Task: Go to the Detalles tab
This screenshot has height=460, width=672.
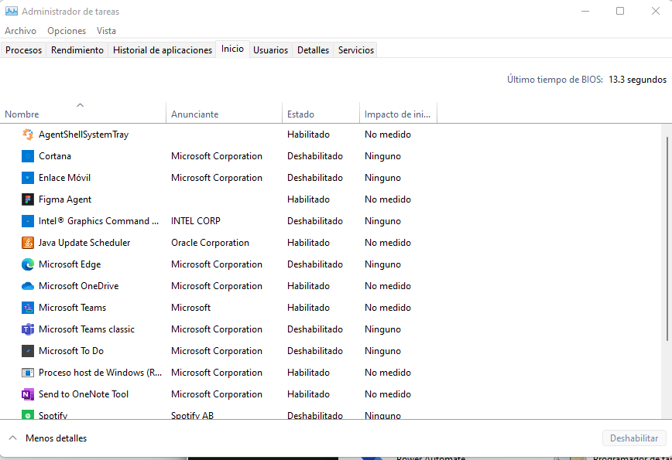Action: pyautogui.click(x=314, y=50)
